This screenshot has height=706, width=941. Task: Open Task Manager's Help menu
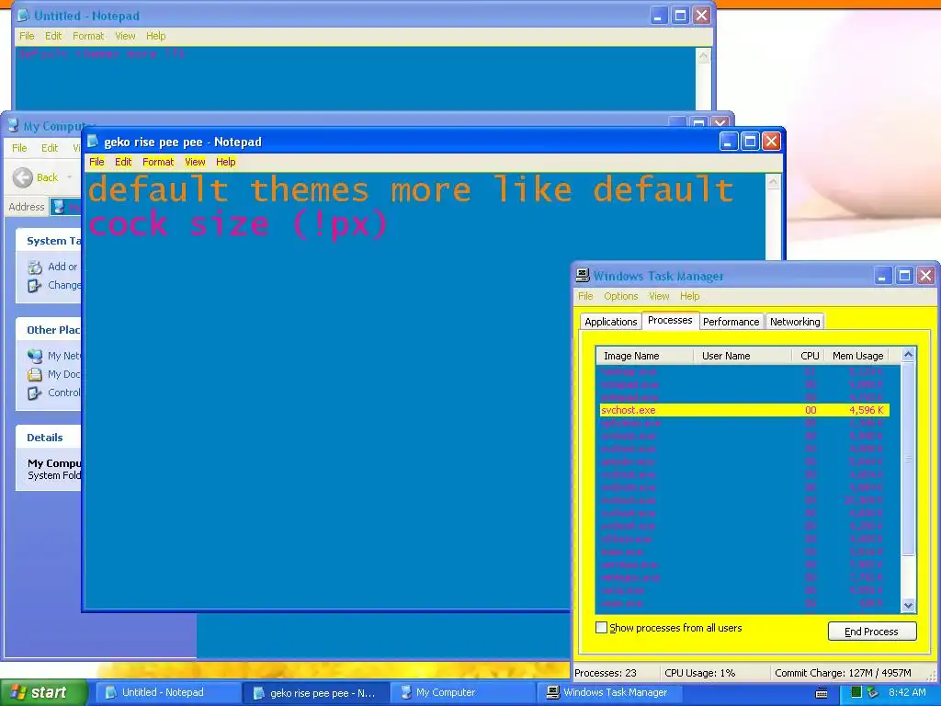[689, 296]
